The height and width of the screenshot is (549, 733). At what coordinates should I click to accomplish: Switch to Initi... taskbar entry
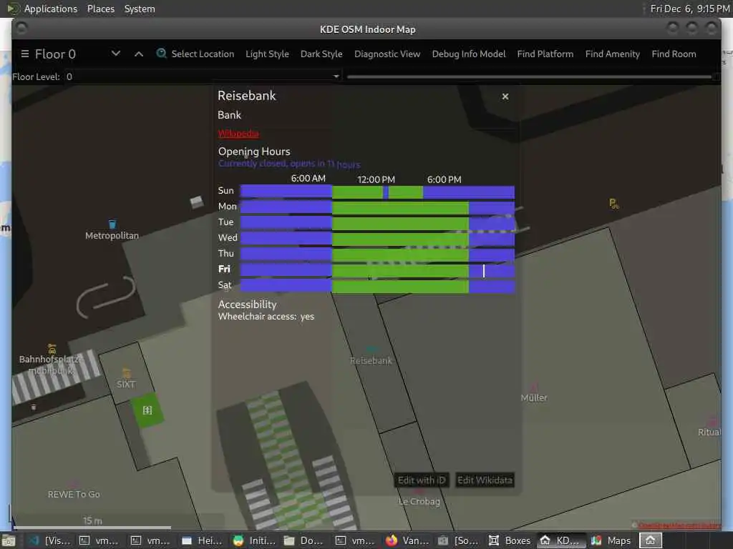[254, 540]
